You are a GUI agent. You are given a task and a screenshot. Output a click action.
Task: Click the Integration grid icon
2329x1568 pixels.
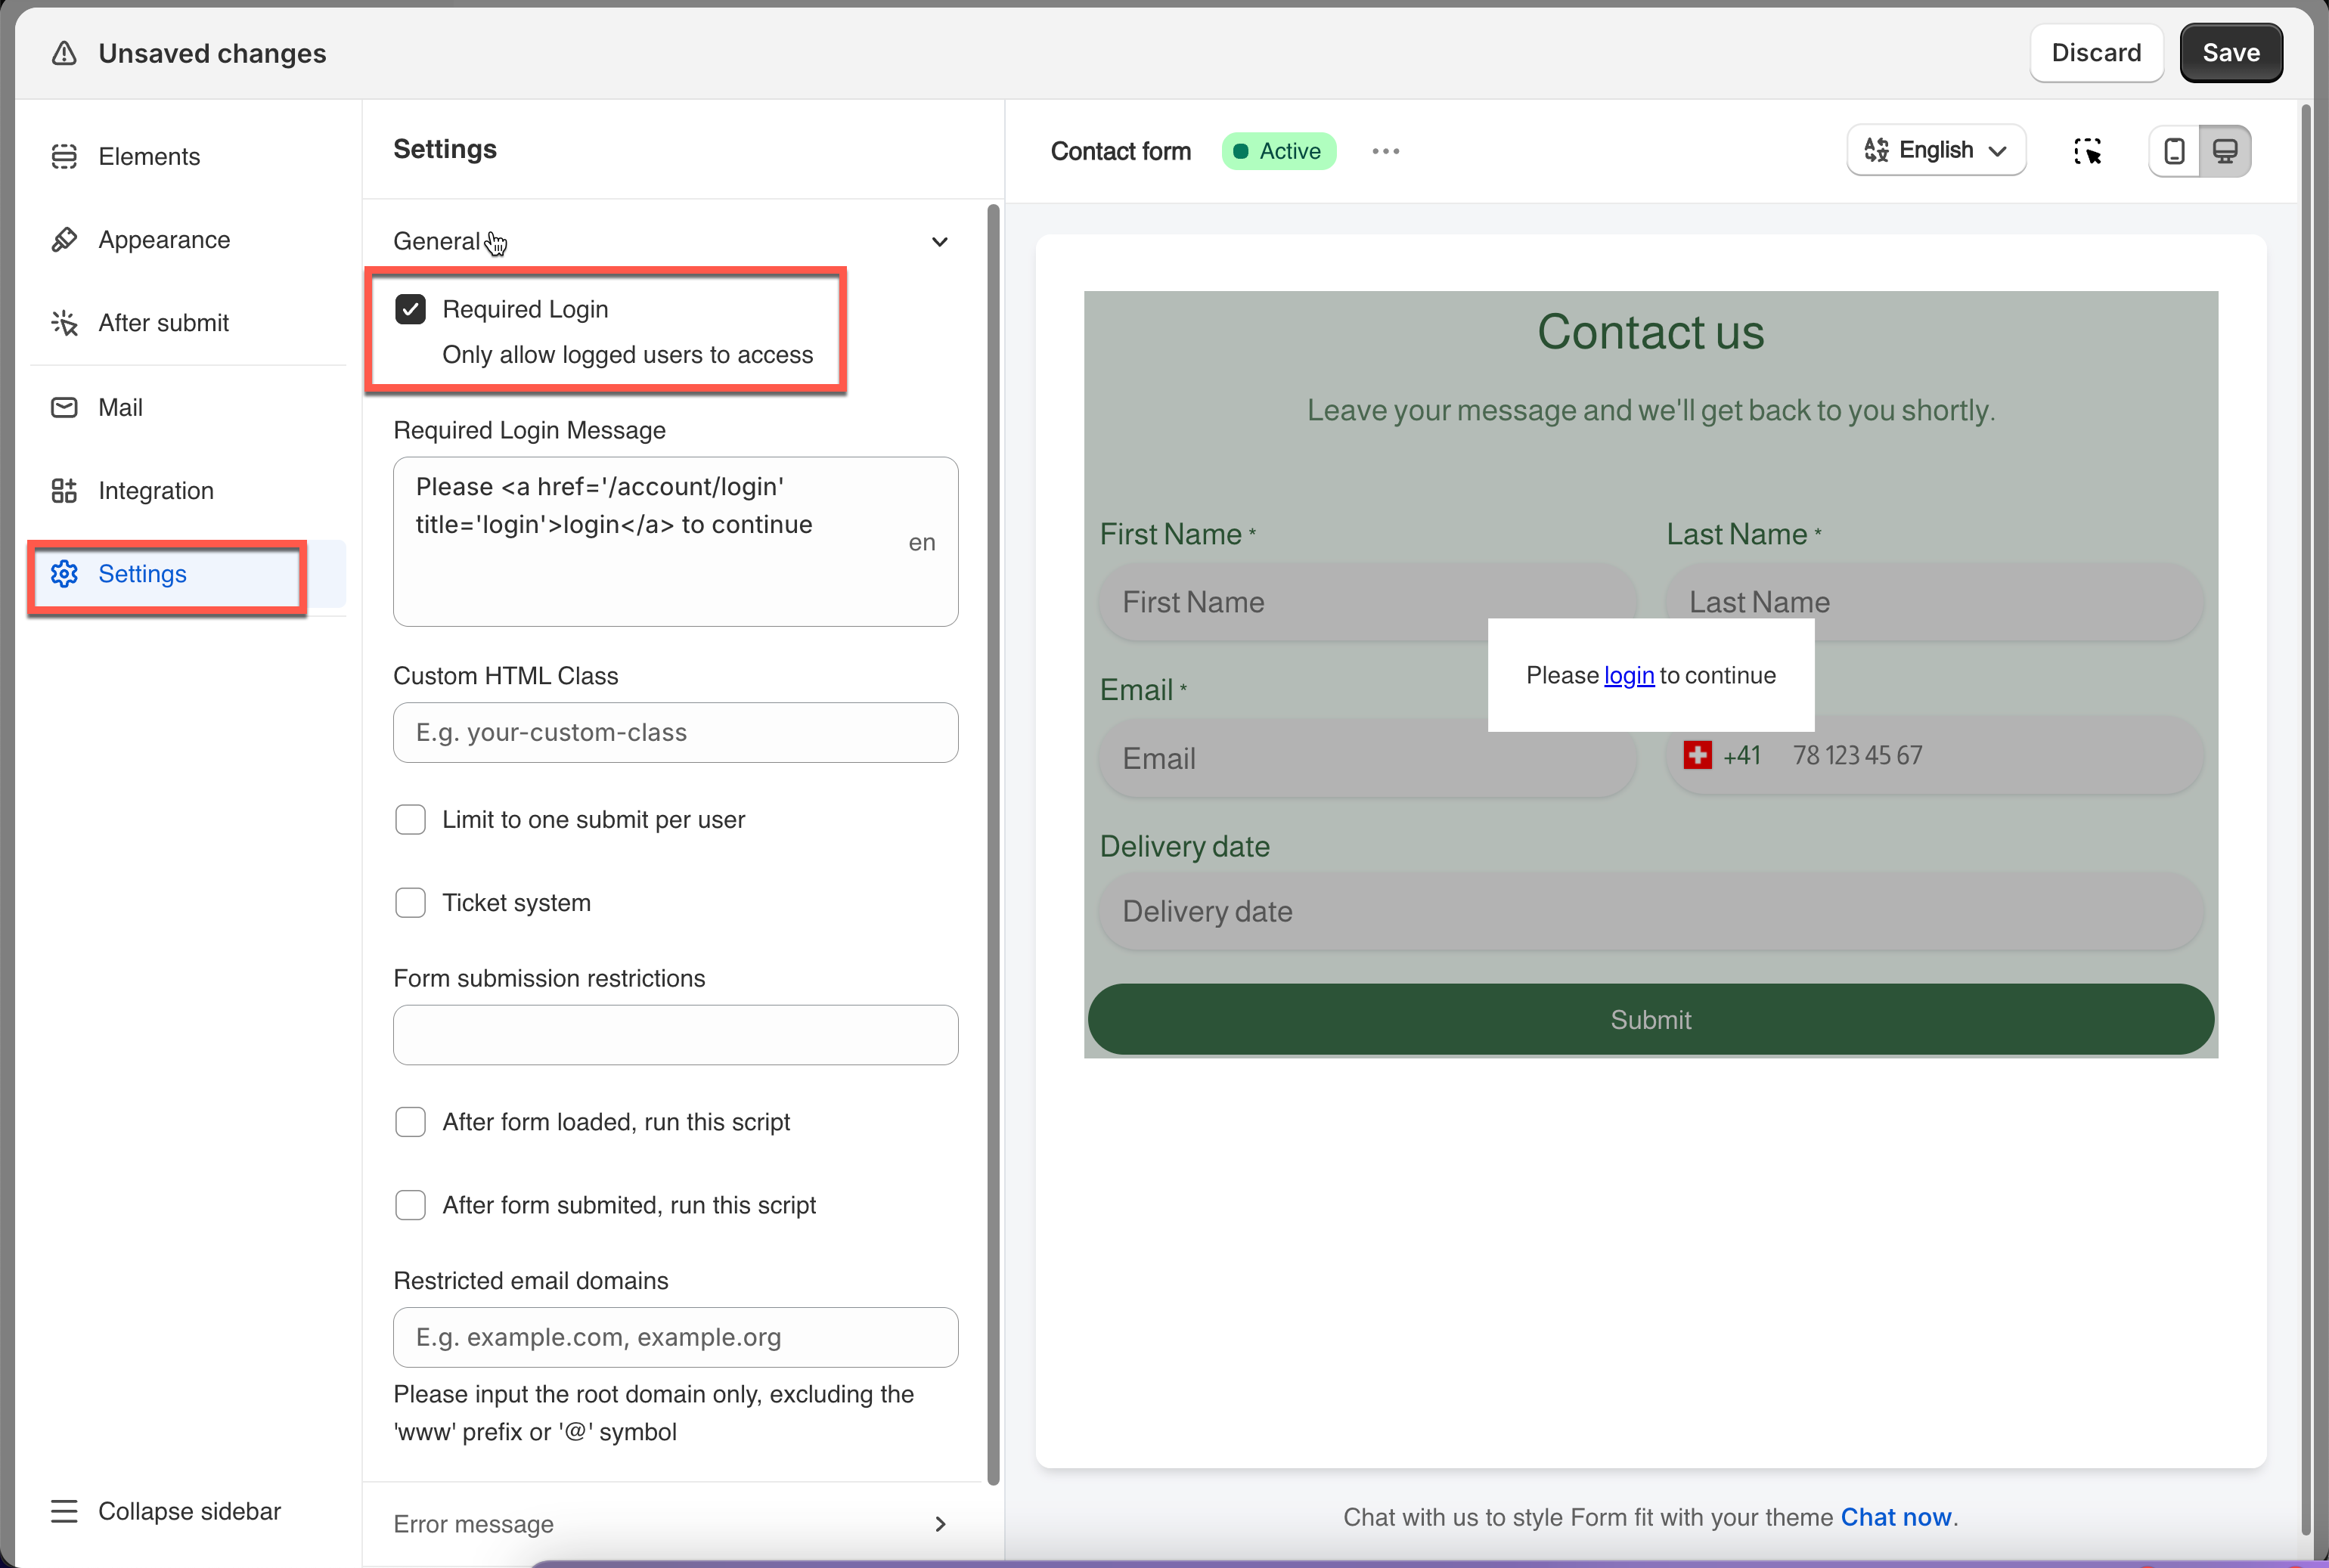point(64,490)
